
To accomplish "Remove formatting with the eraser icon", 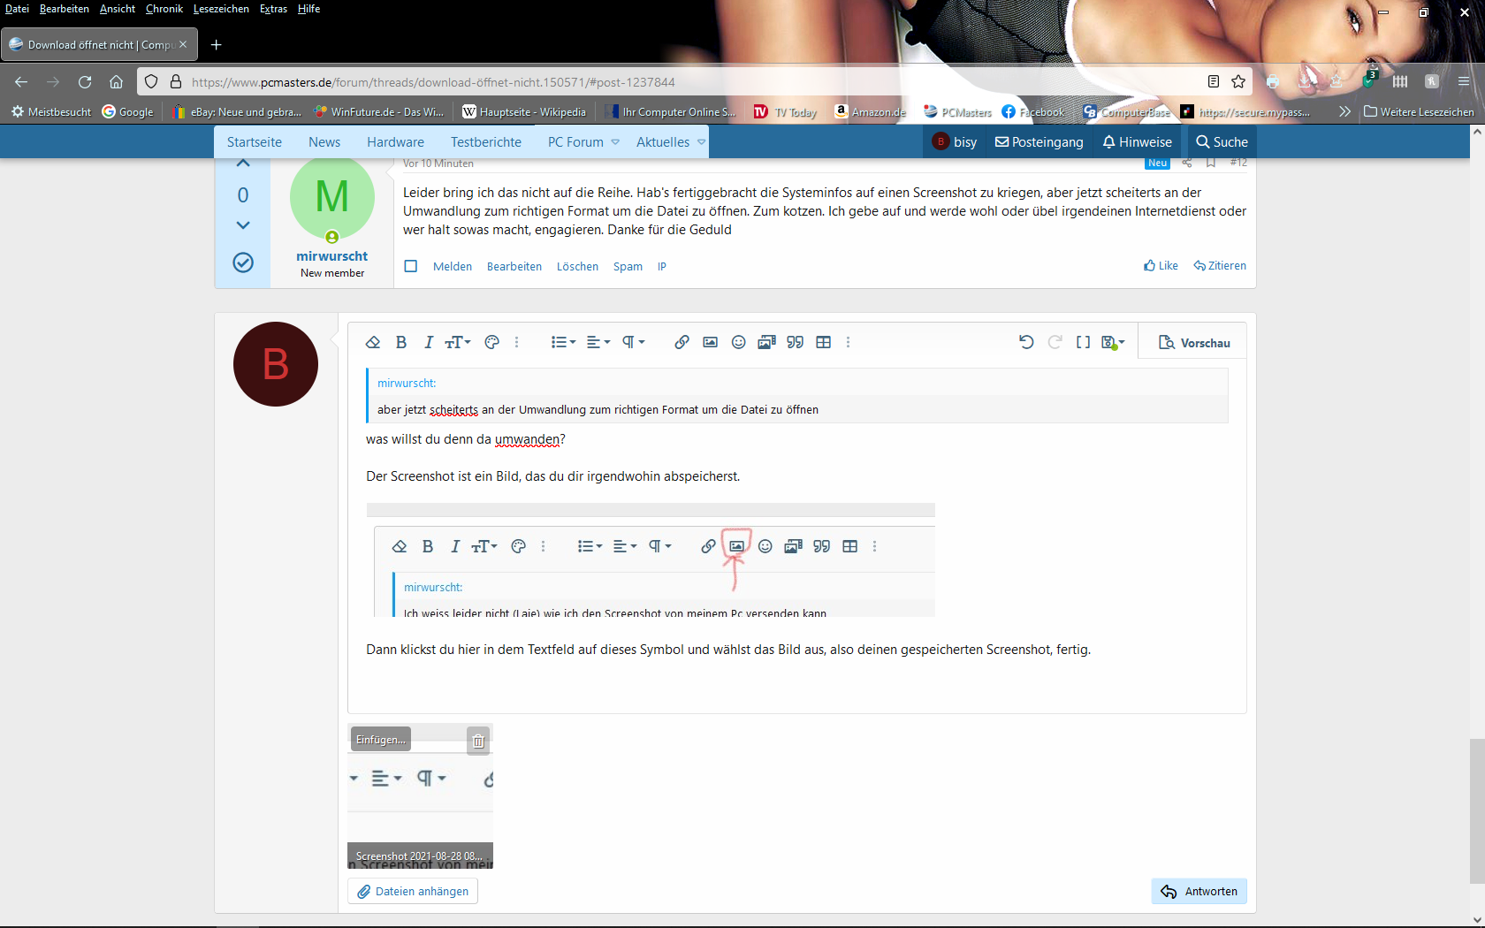I will 373,343.
